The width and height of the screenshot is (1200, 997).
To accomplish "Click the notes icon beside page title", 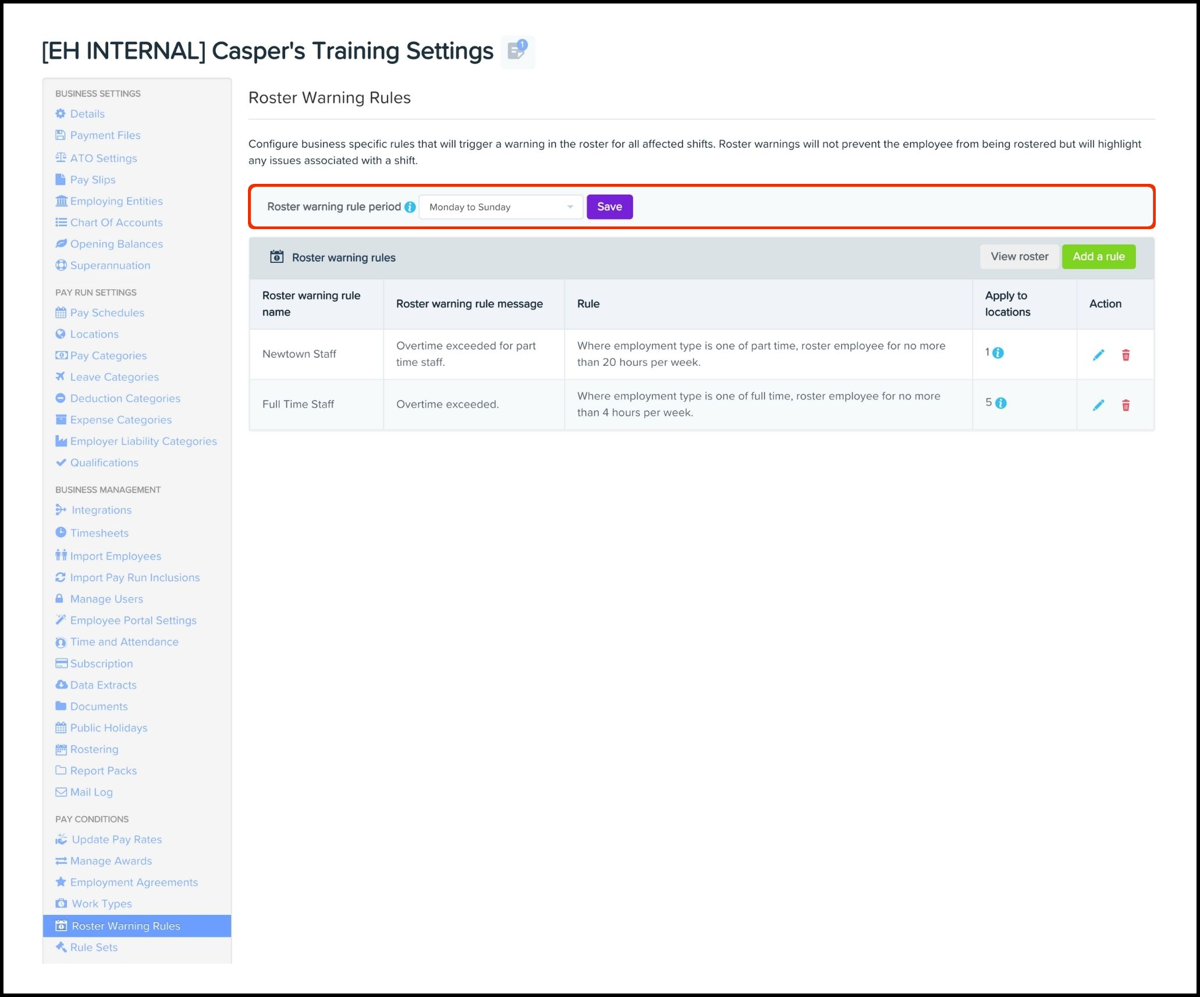I will pos(517,51).
